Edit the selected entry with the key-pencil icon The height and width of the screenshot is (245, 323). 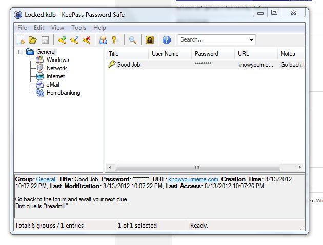tap(74, 40)
